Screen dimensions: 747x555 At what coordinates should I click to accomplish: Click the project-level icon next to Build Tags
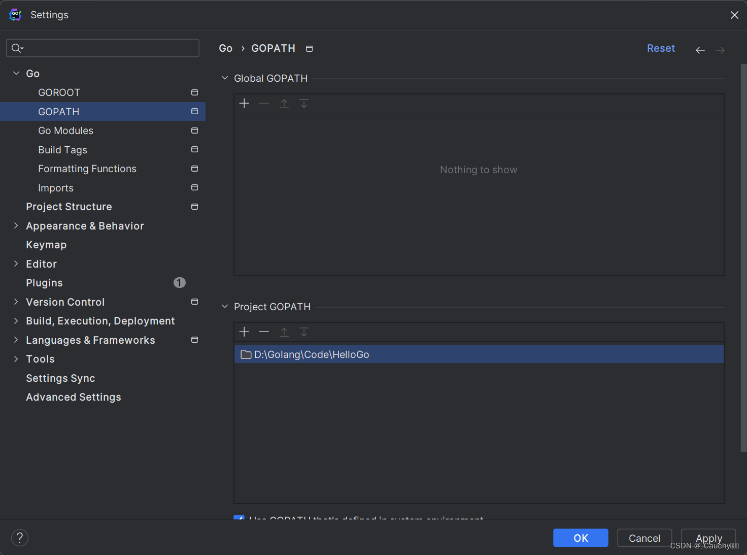(x=194, y=149)
